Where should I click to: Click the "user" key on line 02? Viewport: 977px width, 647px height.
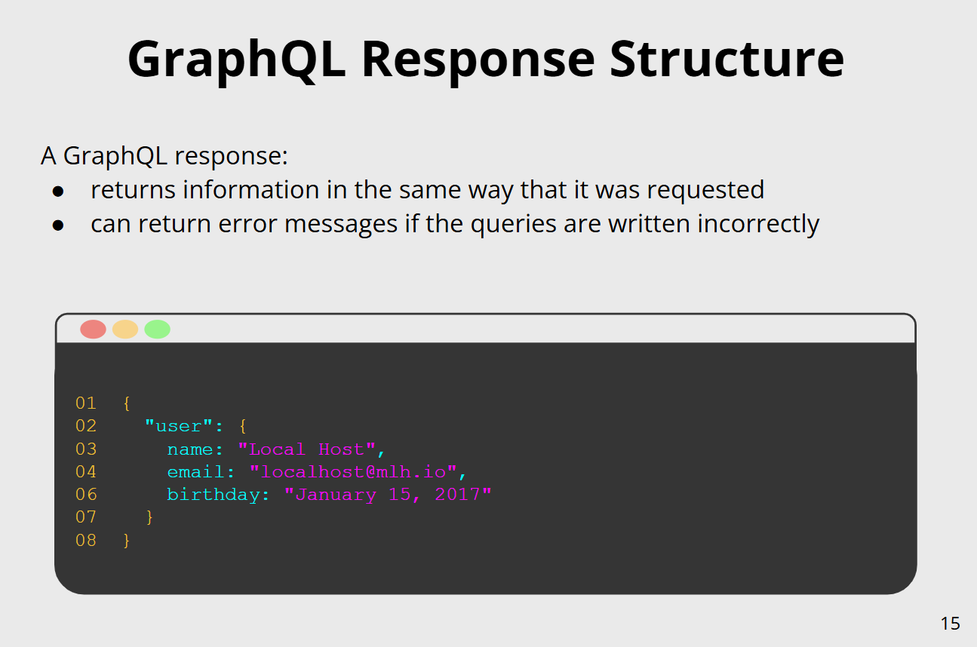pyautogui.click(x=178, y=426)
